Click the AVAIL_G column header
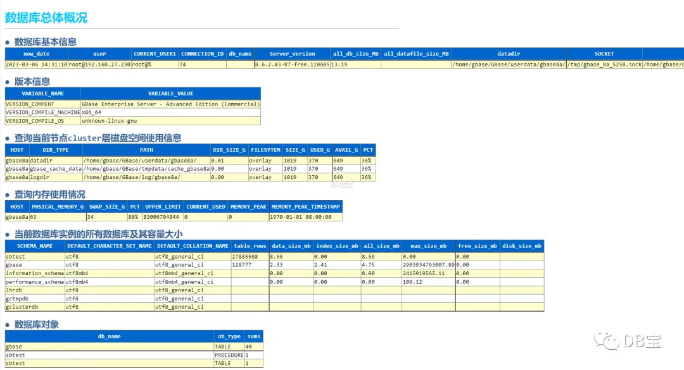Screen dimensions: 684x370 pos(346,150)
